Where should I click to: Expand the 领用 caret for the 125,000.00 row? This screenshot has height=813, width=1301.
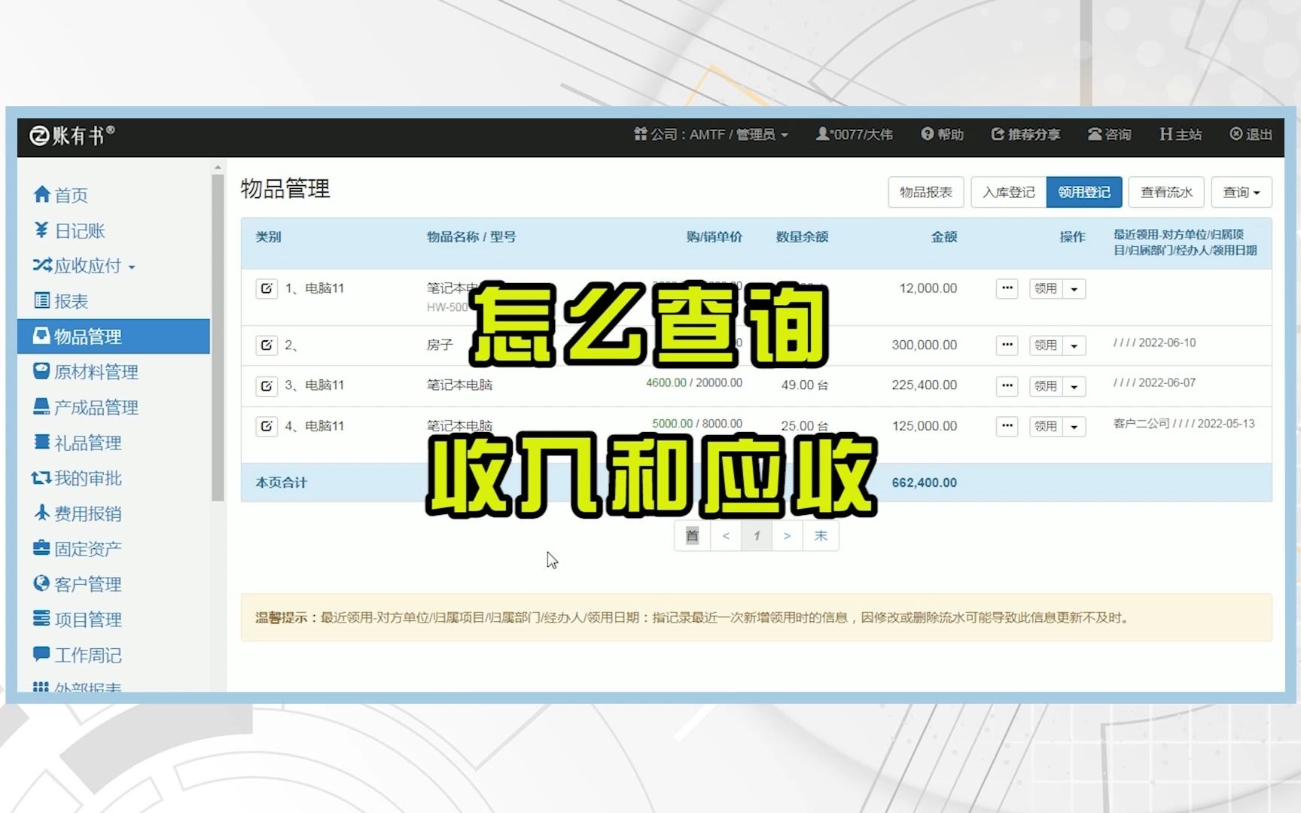(1074, 427)
